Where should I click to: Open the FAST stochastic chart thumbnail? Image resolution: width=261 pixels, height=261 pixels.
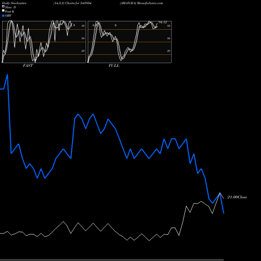point(44,42)
